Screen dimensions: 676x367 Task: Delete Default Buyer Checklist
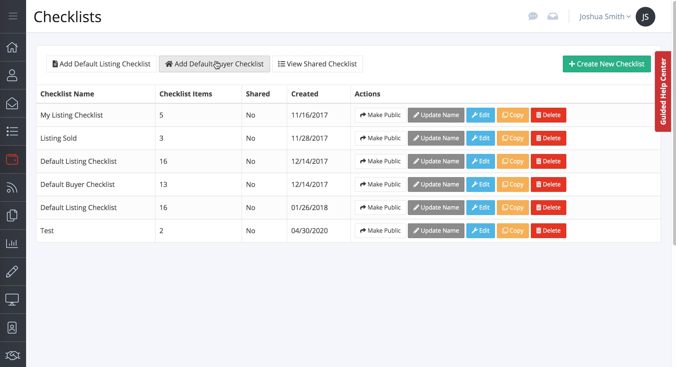pyautogui.click(x=548, y=184)
